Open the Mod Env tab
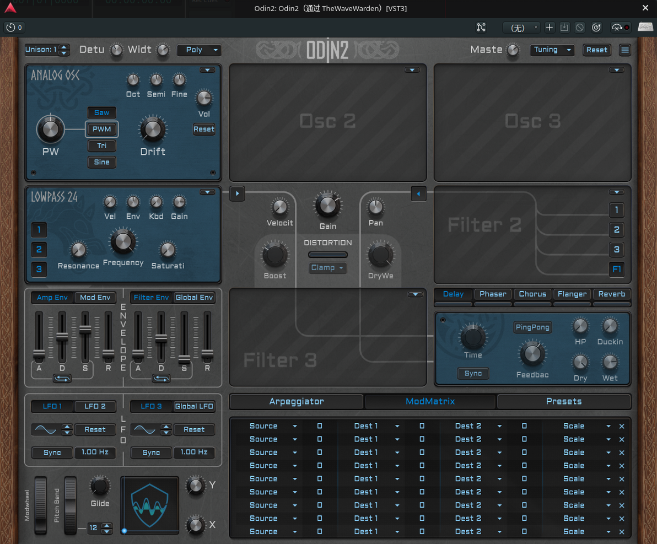This screenshot has width=657, height=544. (95, 298)
